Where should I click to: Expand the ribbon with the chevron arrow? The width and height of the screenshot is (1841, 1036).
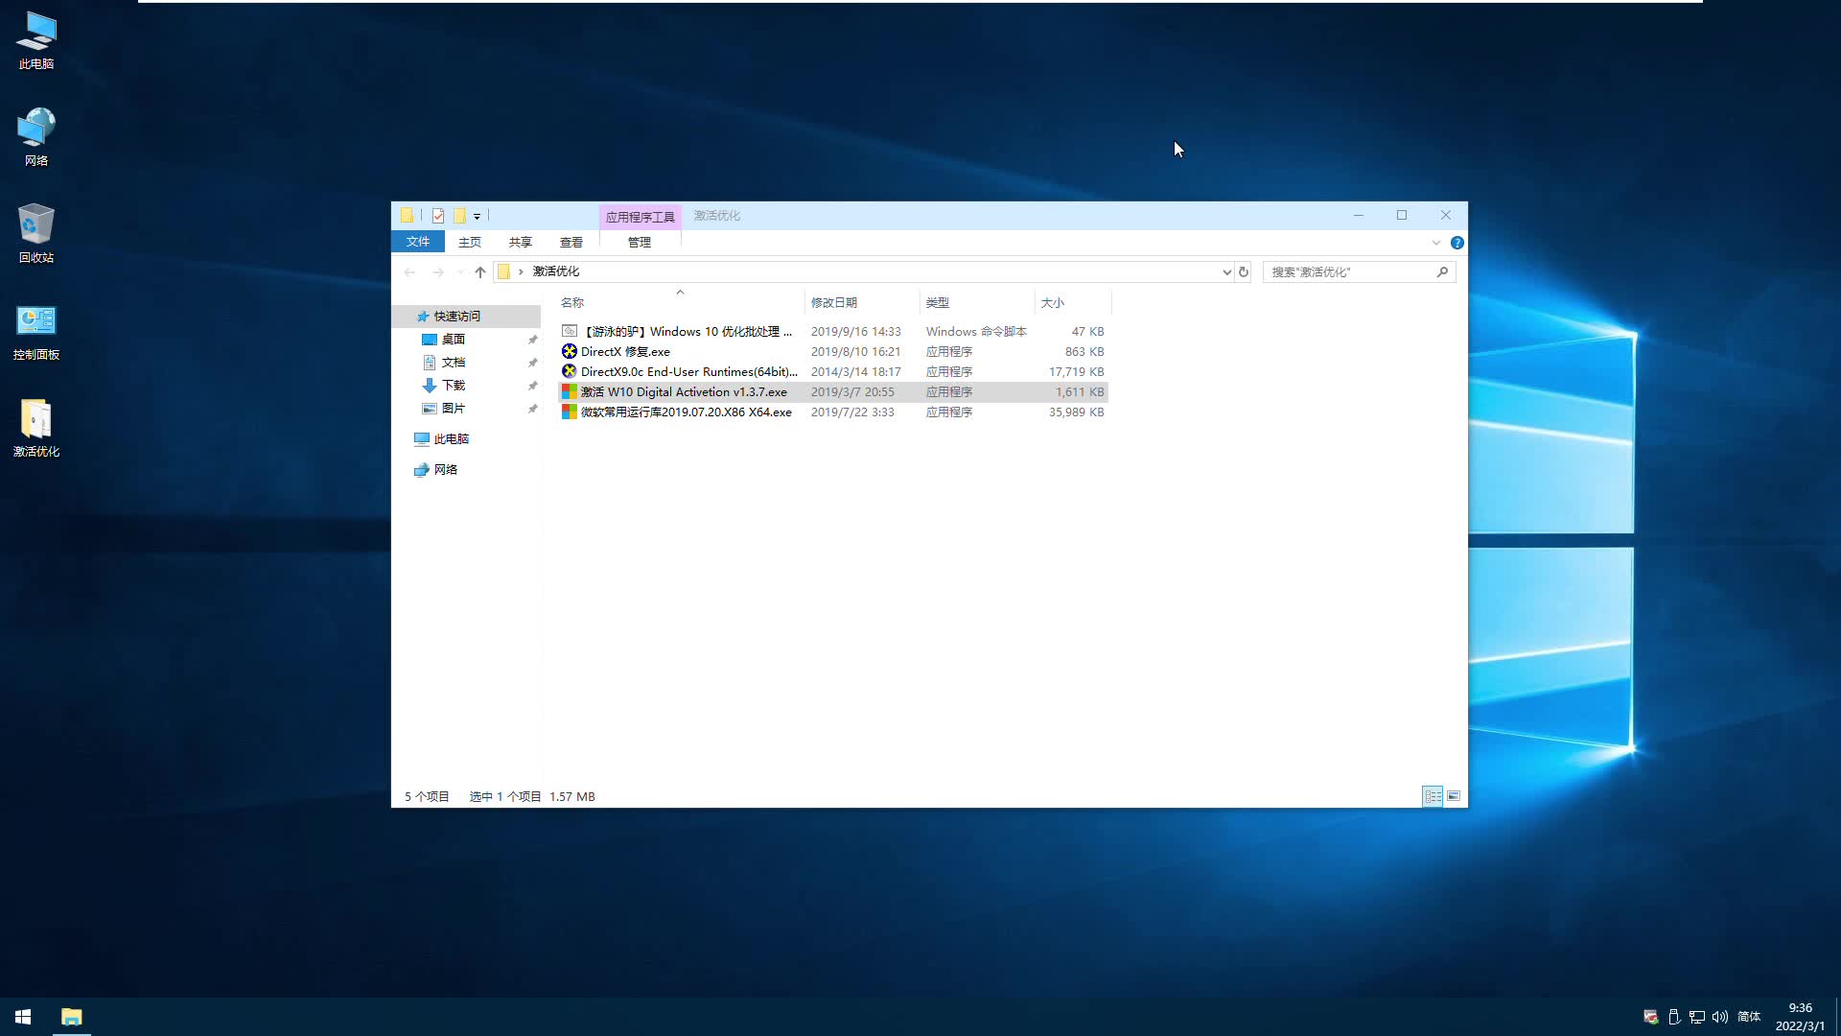click(x=1435, y=242)
